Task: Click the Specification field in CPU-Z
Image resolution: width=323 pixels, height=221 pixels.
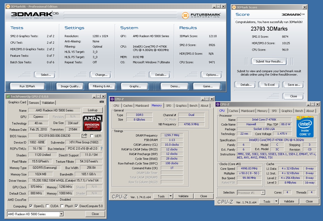Action: 276,140
